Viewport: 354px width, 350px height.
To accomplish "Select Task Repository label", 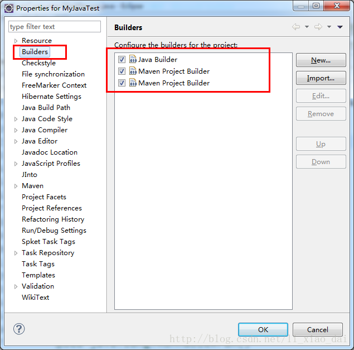I will pos(48,252).
